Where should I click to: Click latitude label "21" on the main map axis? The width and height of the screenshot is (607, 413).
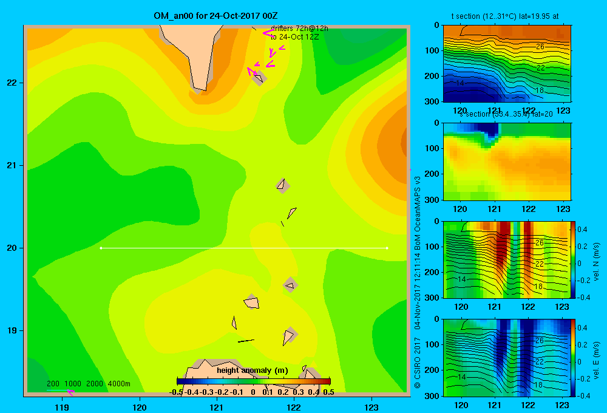(12, 165)
